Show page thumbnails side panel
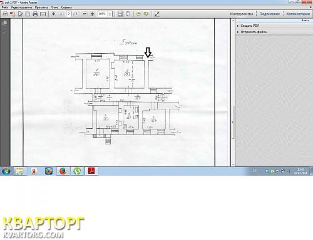Screen dimensions: 313x240 [4, 23]
